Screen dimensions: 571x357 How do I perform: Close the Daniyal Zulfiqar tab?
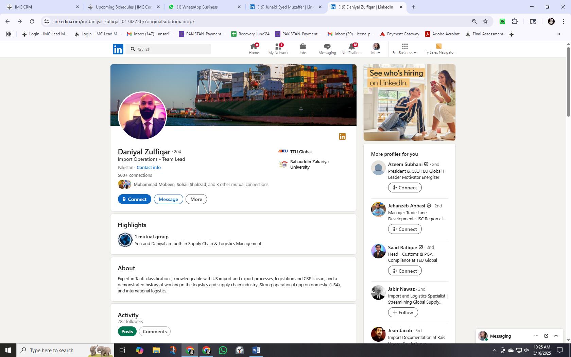[x=401, y=7]
